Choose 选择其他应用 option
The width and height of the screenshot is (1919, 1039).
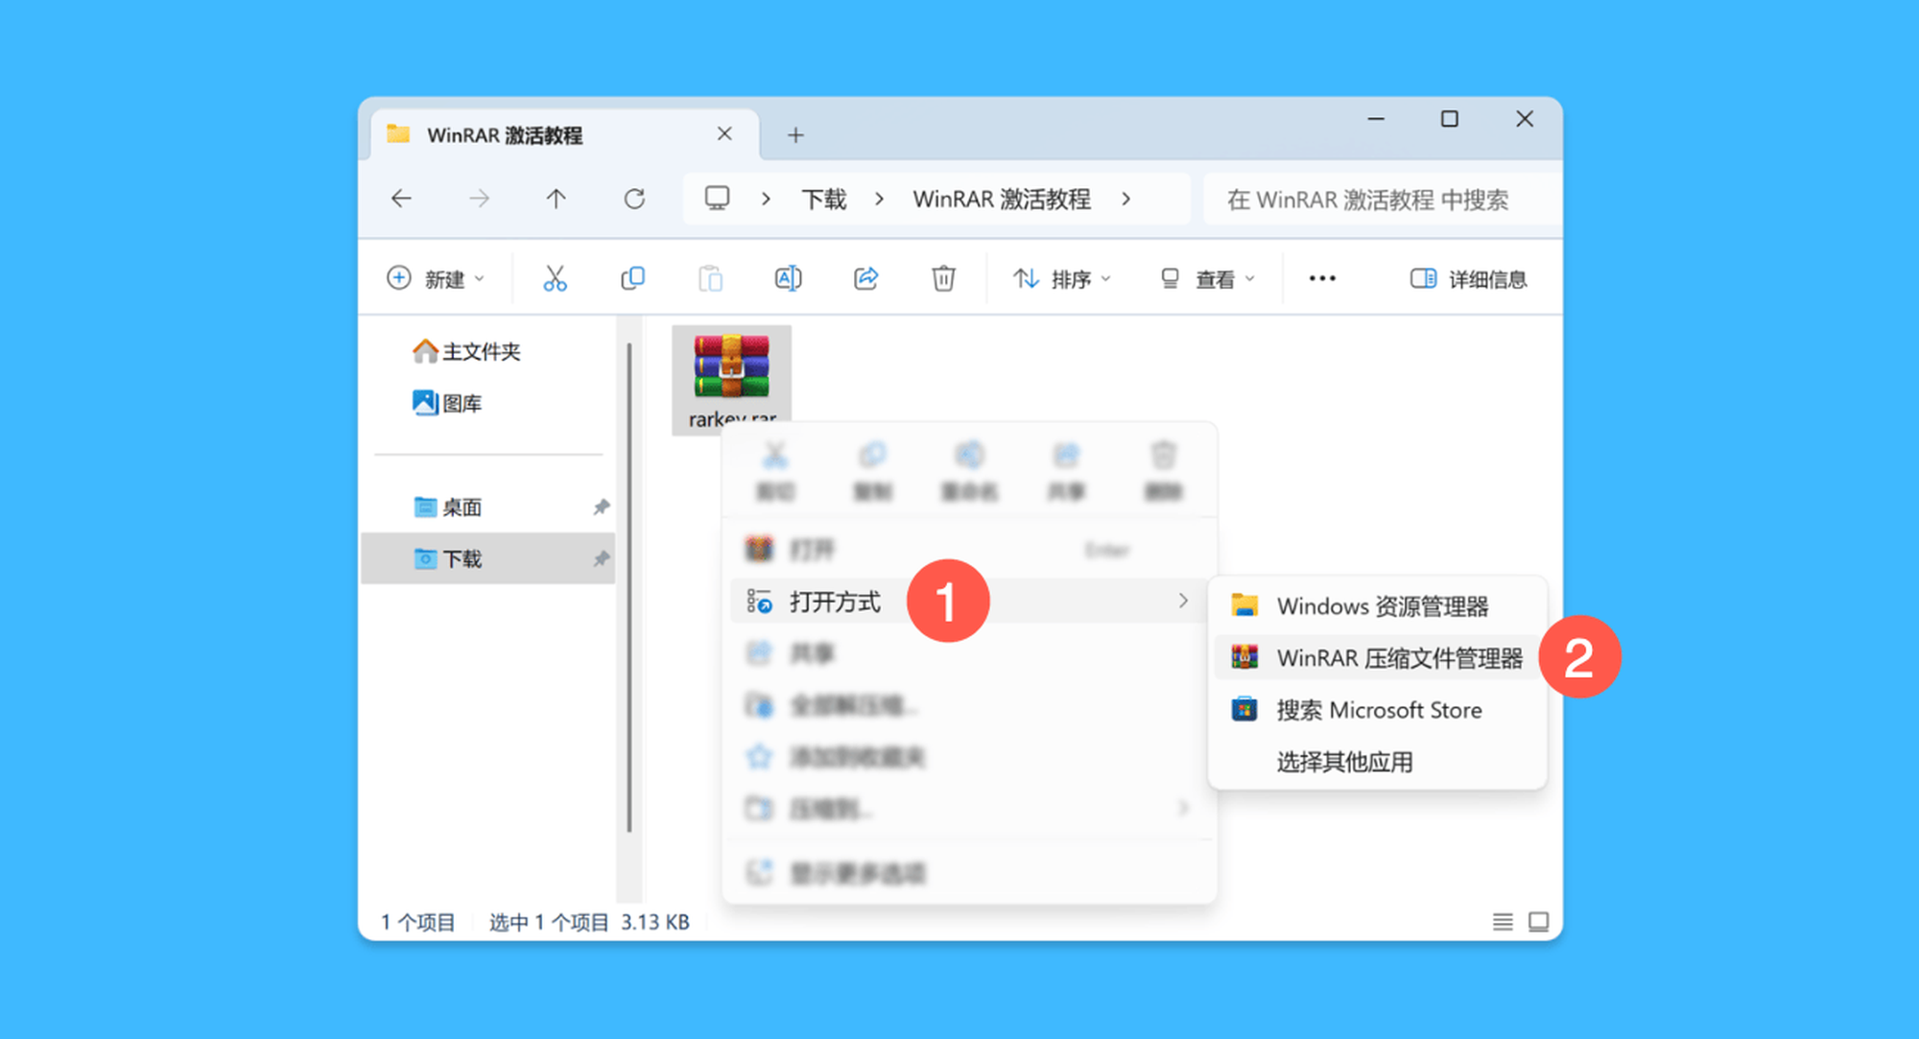coord(1378,762)
